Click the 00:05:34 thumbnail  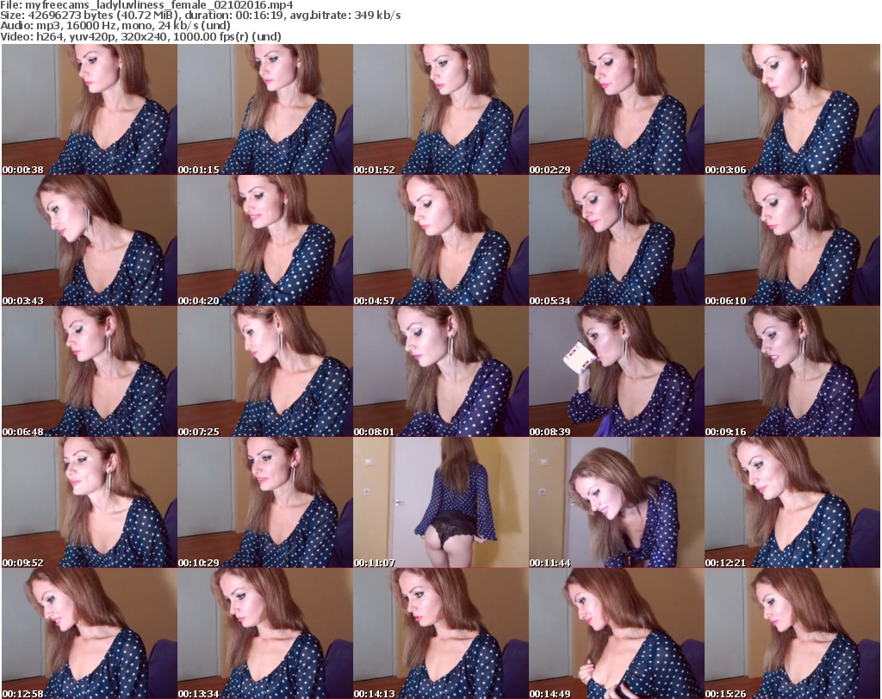[617, 240]
